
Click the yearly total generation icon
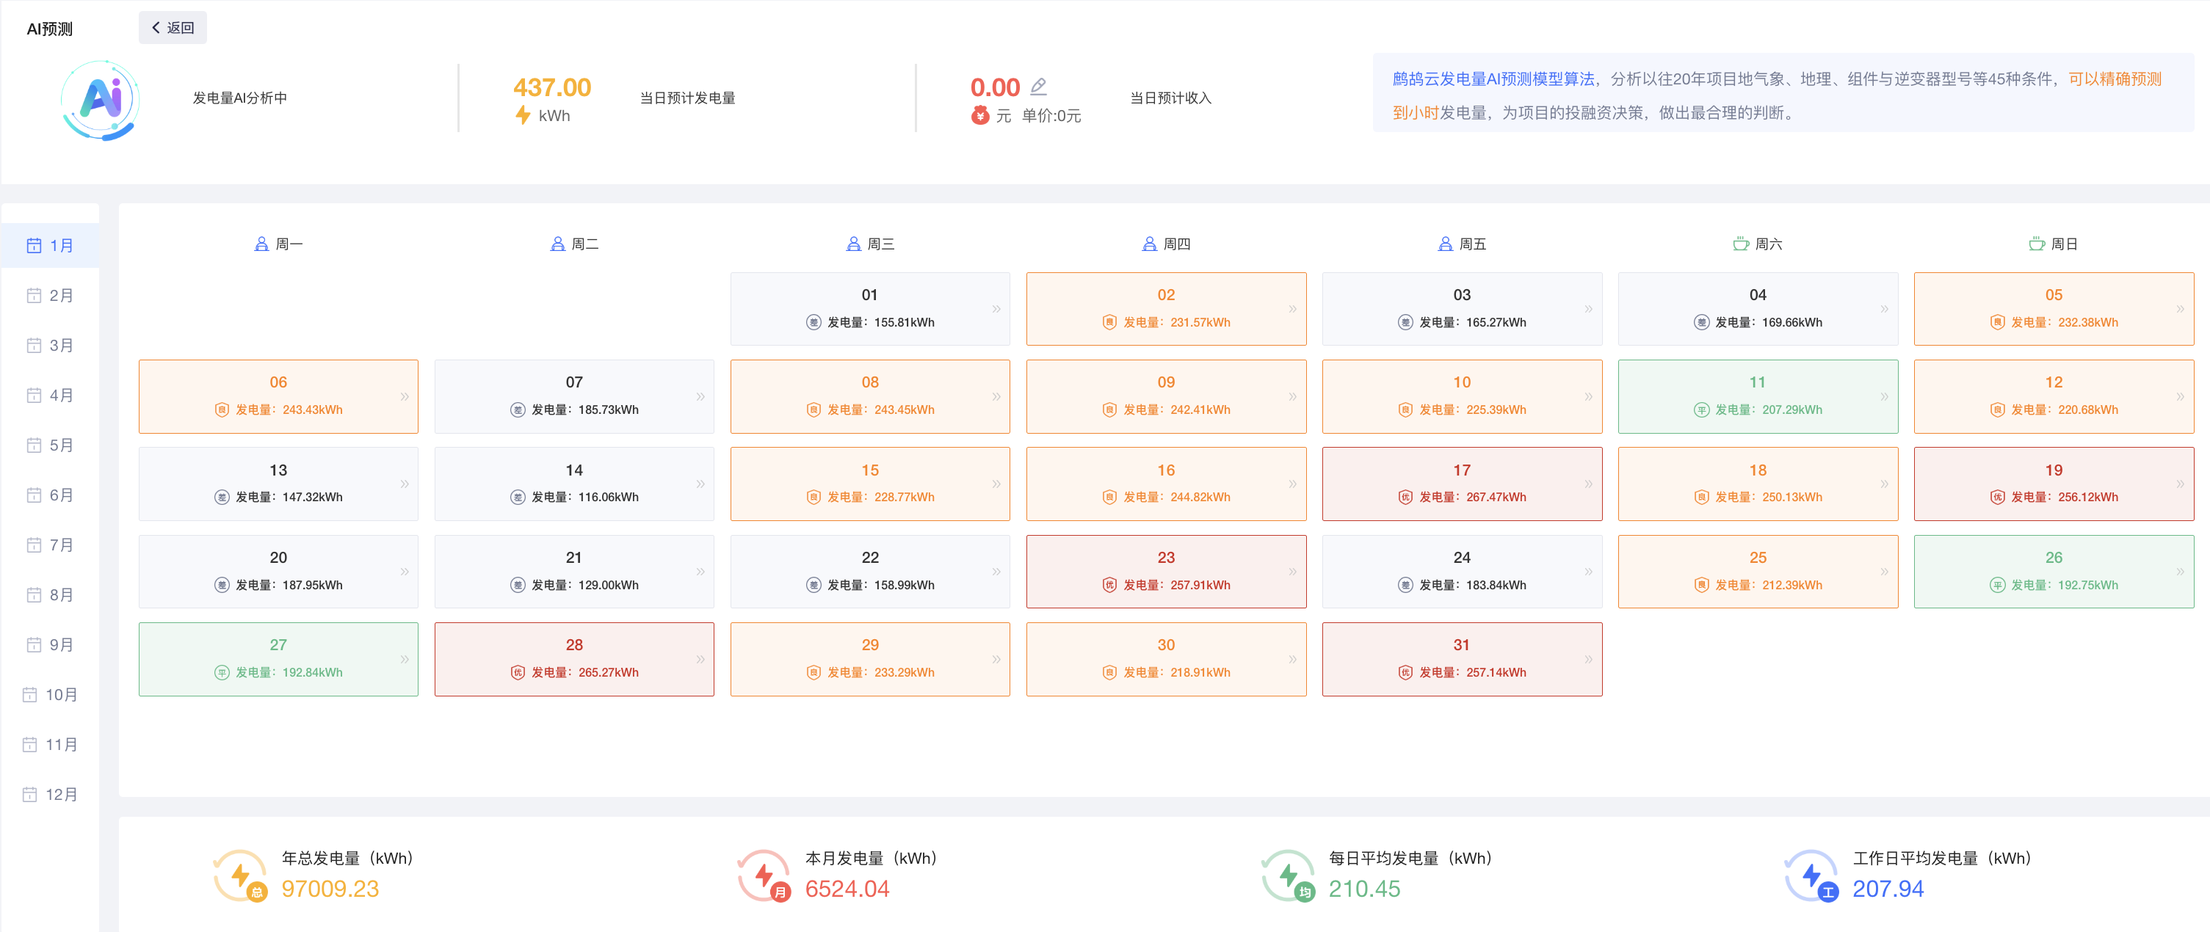pyautogui.click(x=240, y=875)
